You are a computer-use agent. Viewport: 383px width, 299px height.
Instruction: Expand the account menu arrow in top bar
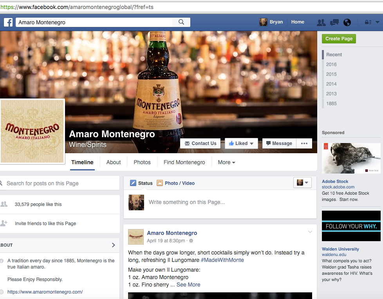pyautogui.click(x=378, y=22)
